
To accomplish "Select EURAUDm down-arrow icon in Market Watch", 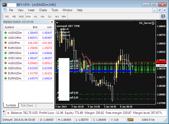I will click(x=6, y=73).
